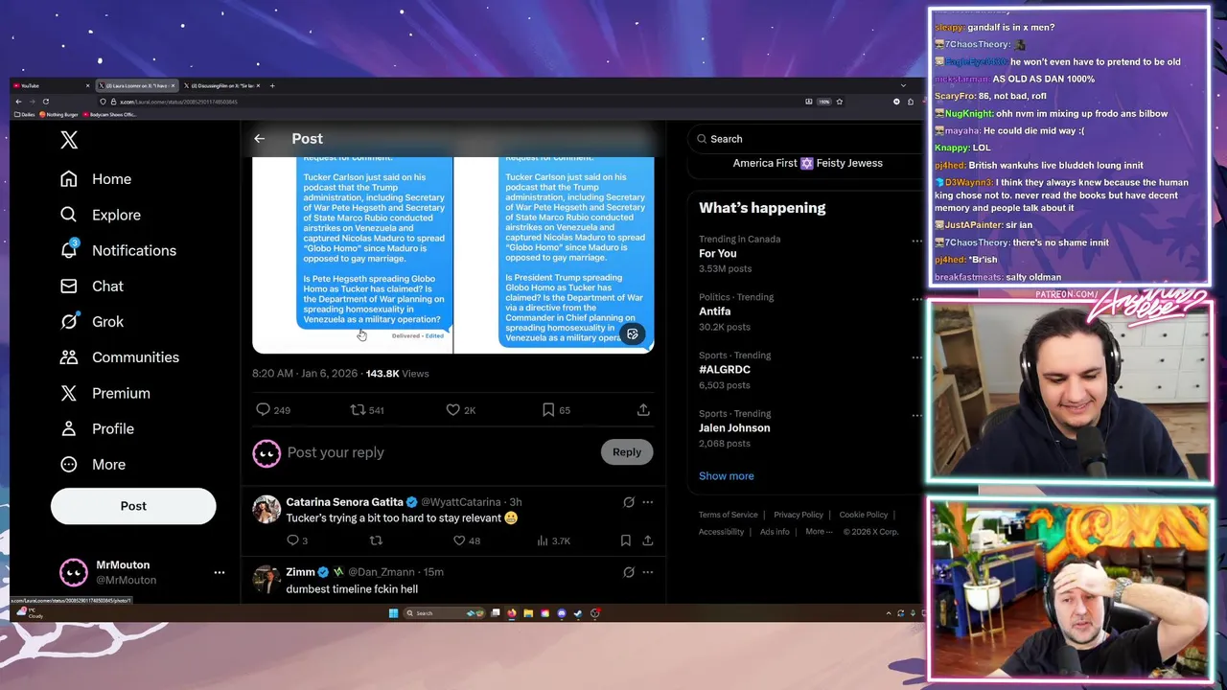Go to Home in sidebar
This screenshot has height=690, width=1227.
point(96,179)
